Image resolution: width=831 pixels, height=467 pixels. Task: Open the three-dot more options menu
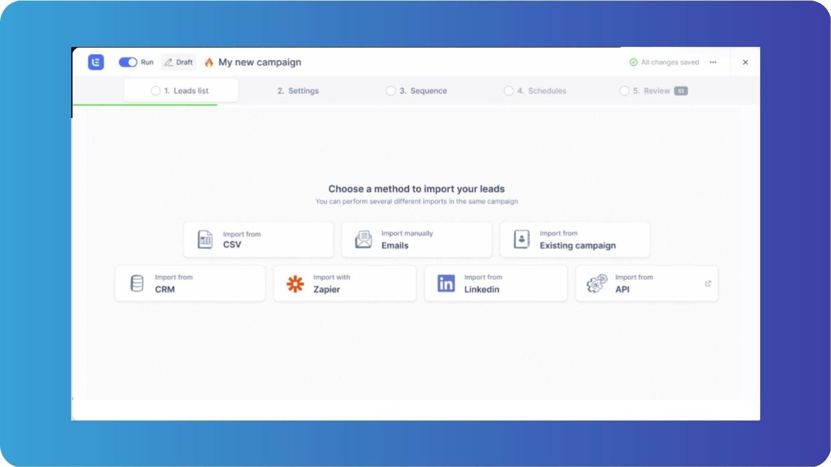tap(713, 62)
